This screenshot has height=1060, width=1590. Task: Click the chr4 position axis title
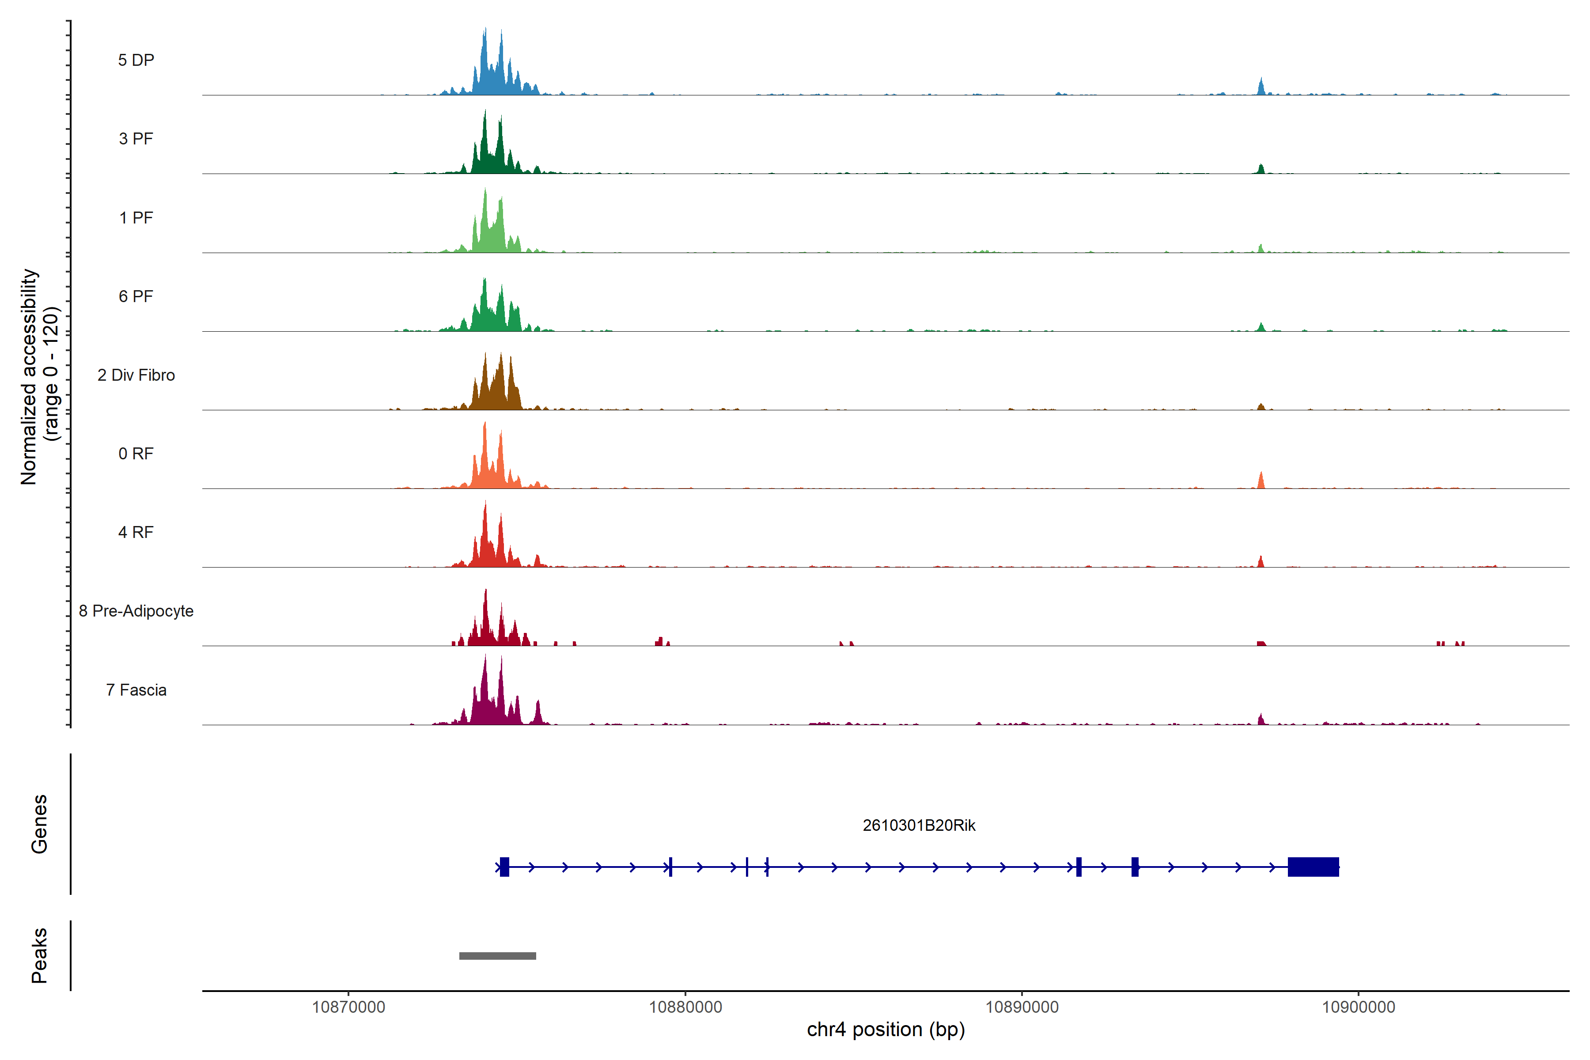pos(886,1030)
